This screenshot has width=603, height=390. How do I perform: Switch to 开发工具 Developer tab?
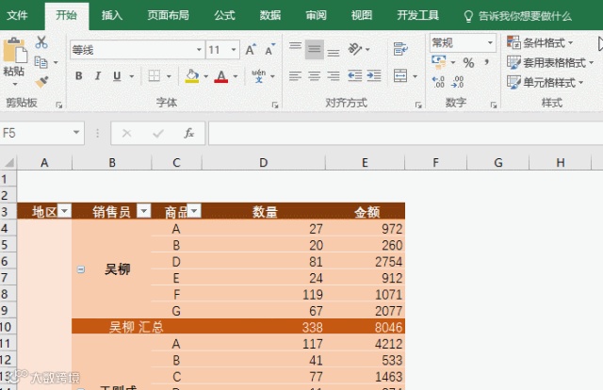[418, 15]
